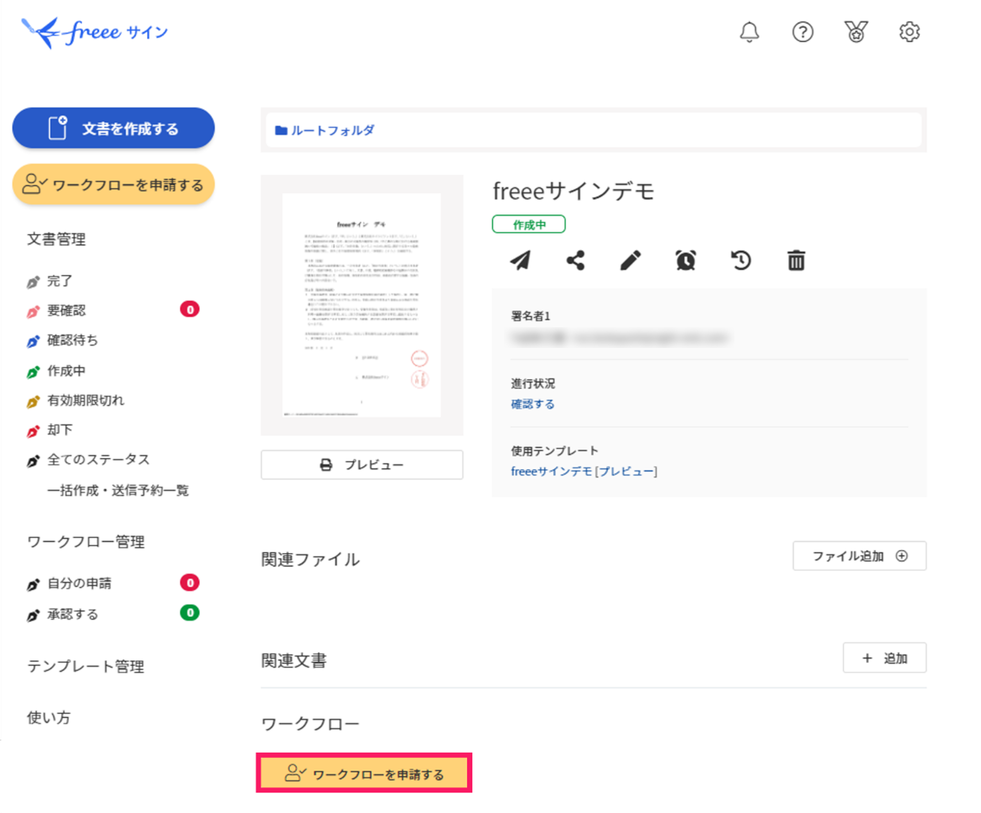Click the ファイル追加 button
981x813 pixels.
859,556
